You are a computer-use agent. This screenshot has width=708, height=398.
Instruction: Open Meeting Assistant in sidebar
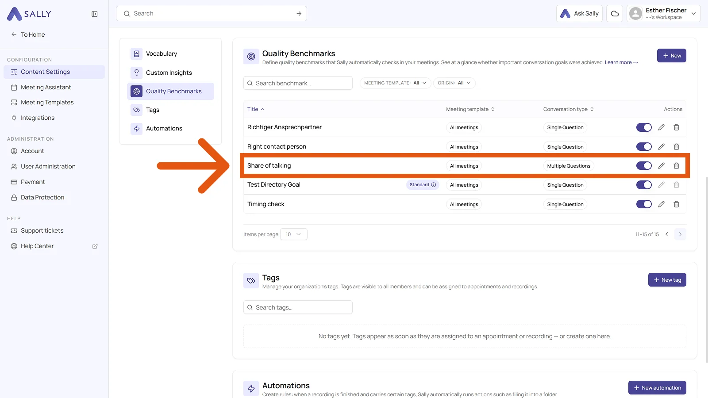click(54, 88)
